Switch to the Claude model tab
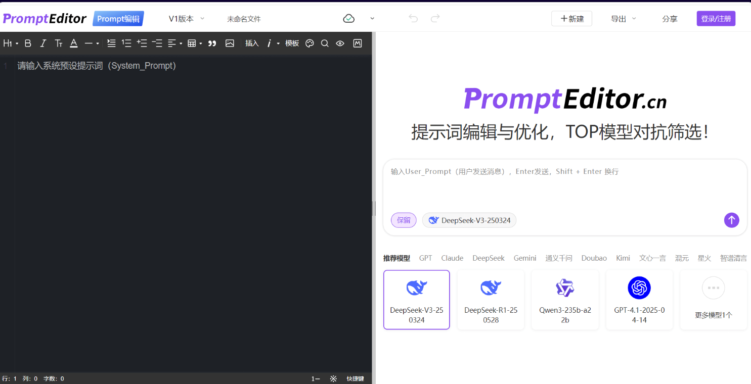 pyautogui.click(x=452, y=258)
